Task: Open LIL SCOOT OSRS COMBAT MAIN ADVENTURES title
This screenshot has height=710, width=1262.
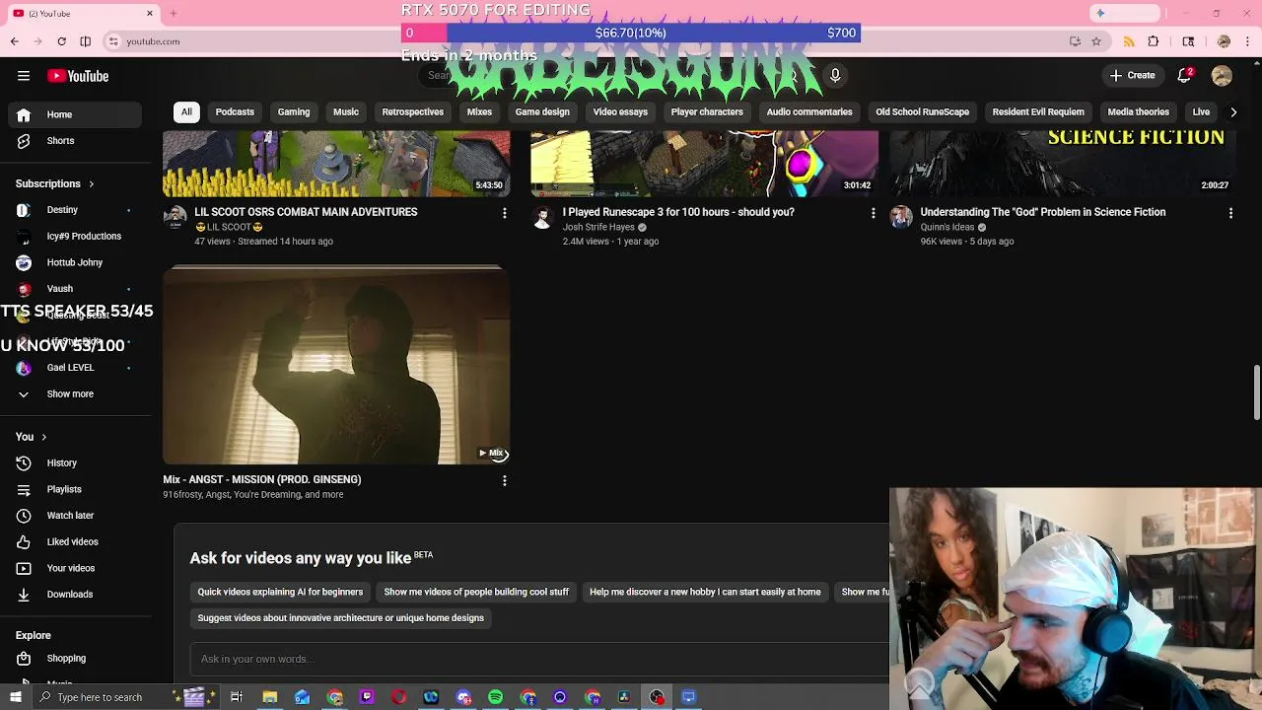Action: click(x=306, y=212)
